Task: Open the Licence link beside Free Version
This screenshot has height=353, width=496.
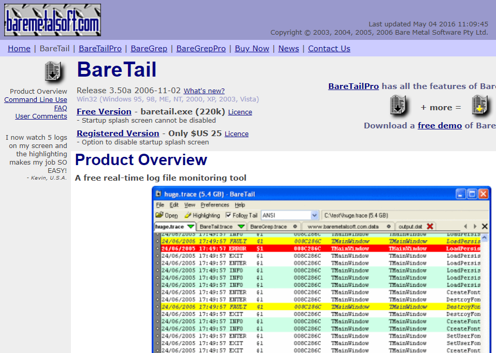Action: [240, 112]
